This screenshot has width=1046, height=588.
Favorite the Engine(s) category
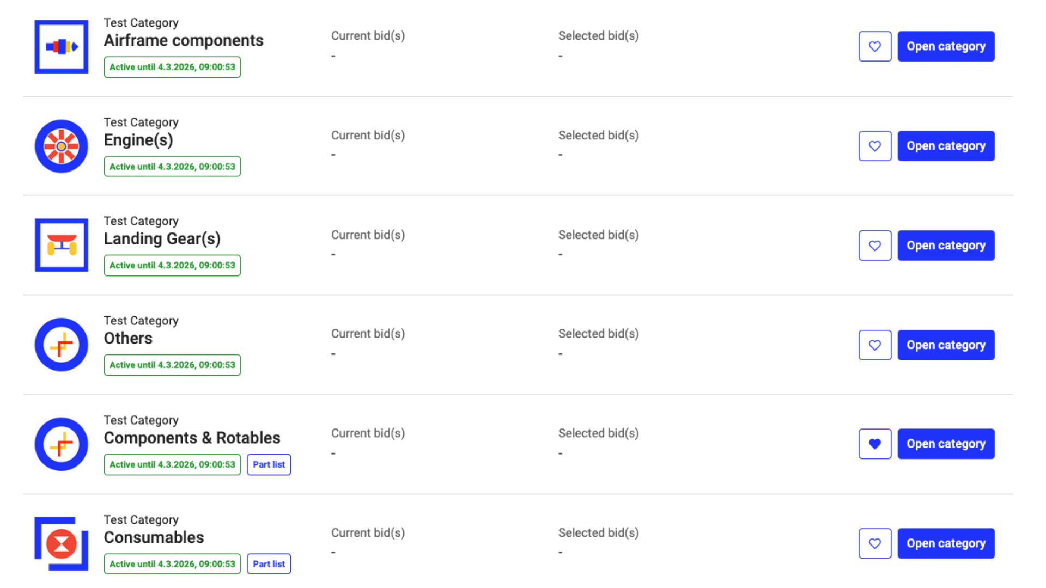pyautogui.click(x=874, y=146)
